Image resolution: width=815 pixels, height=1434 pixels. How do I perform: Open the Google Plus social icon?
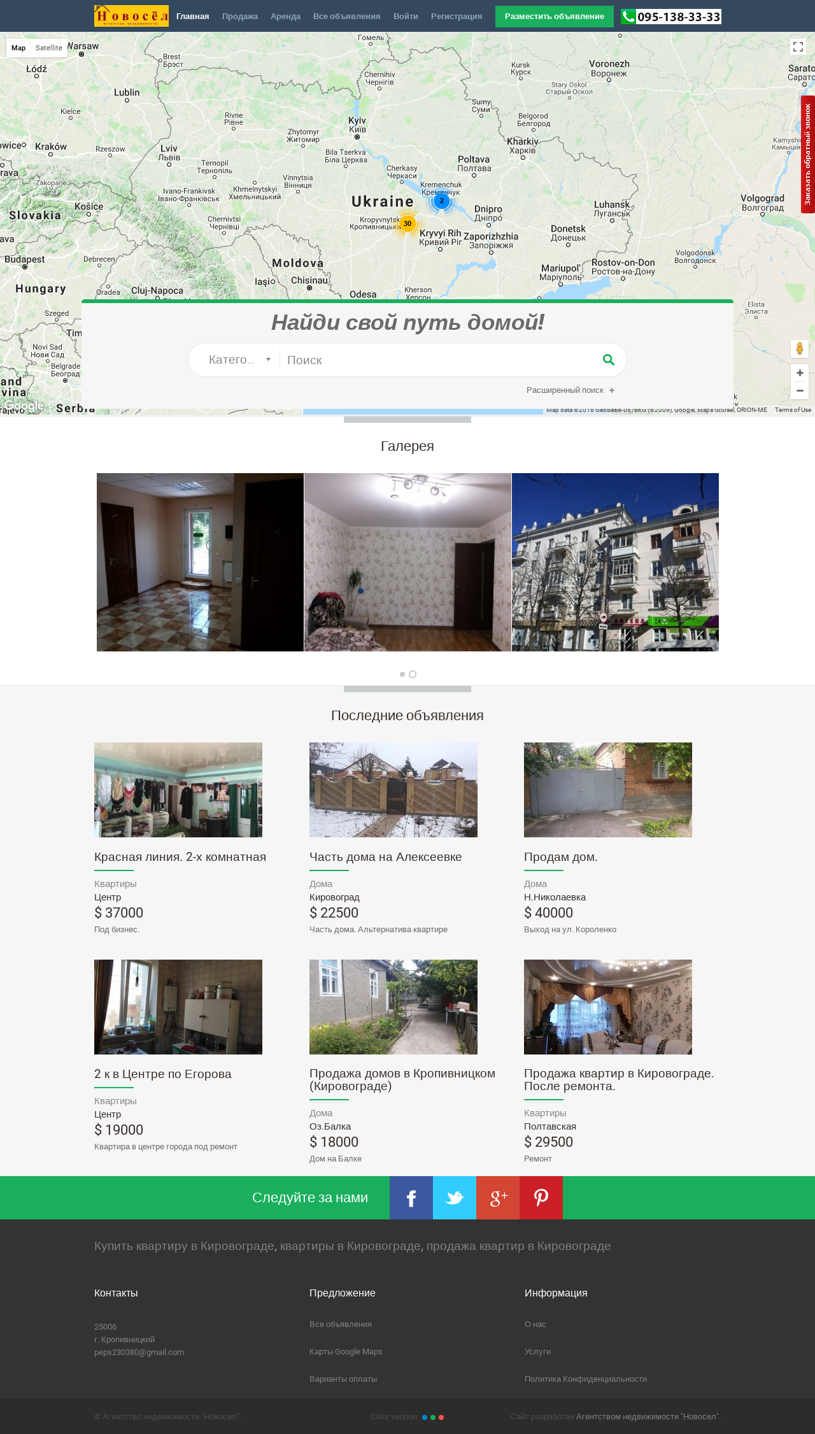498,1198
